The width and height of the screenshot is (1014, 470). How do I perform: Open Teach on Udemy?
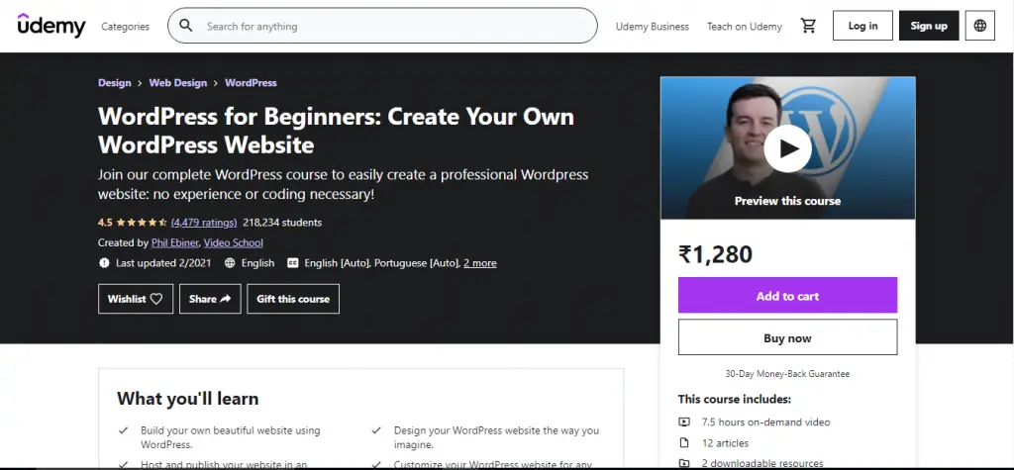click(x=745, y=27)
